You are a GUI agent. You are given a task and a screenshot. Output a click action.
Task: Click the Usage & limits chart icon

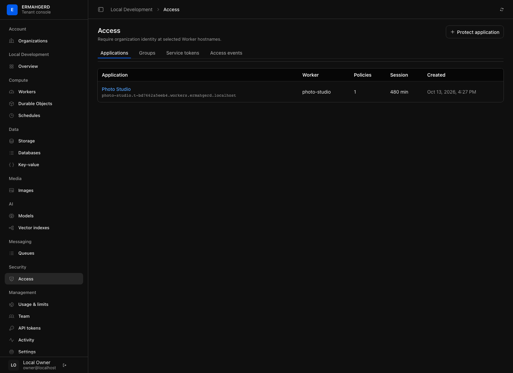click(x=12, y=305)
